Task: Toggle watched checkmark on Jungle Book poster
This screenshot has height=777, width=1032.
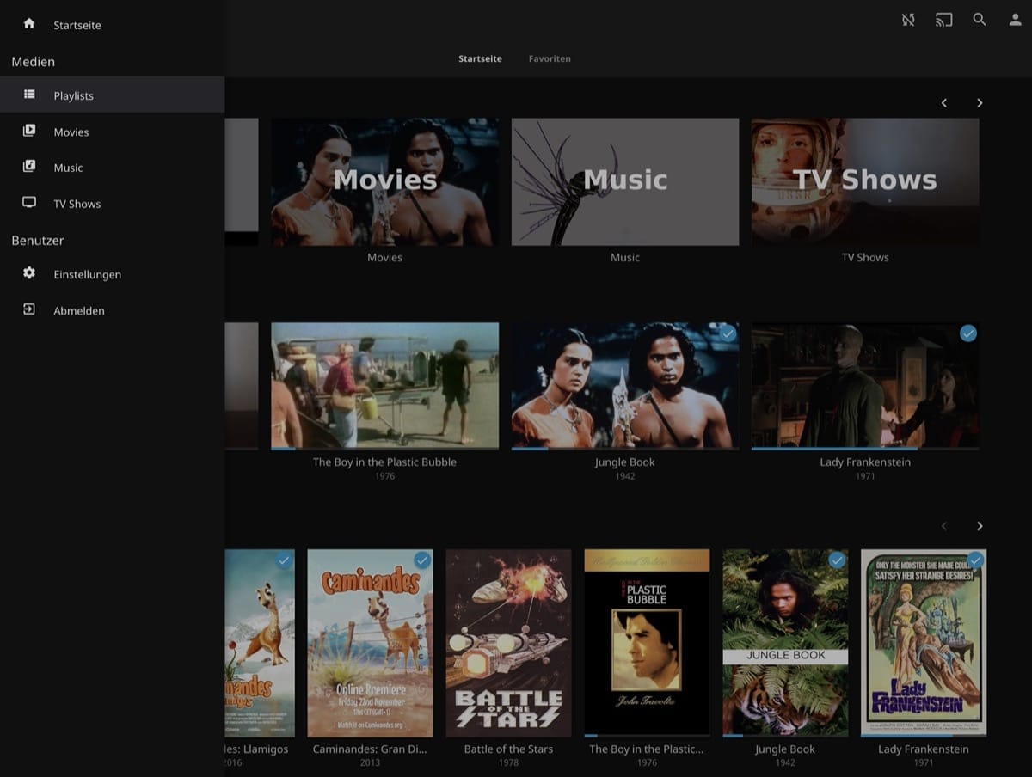Action: coord(837,560)
